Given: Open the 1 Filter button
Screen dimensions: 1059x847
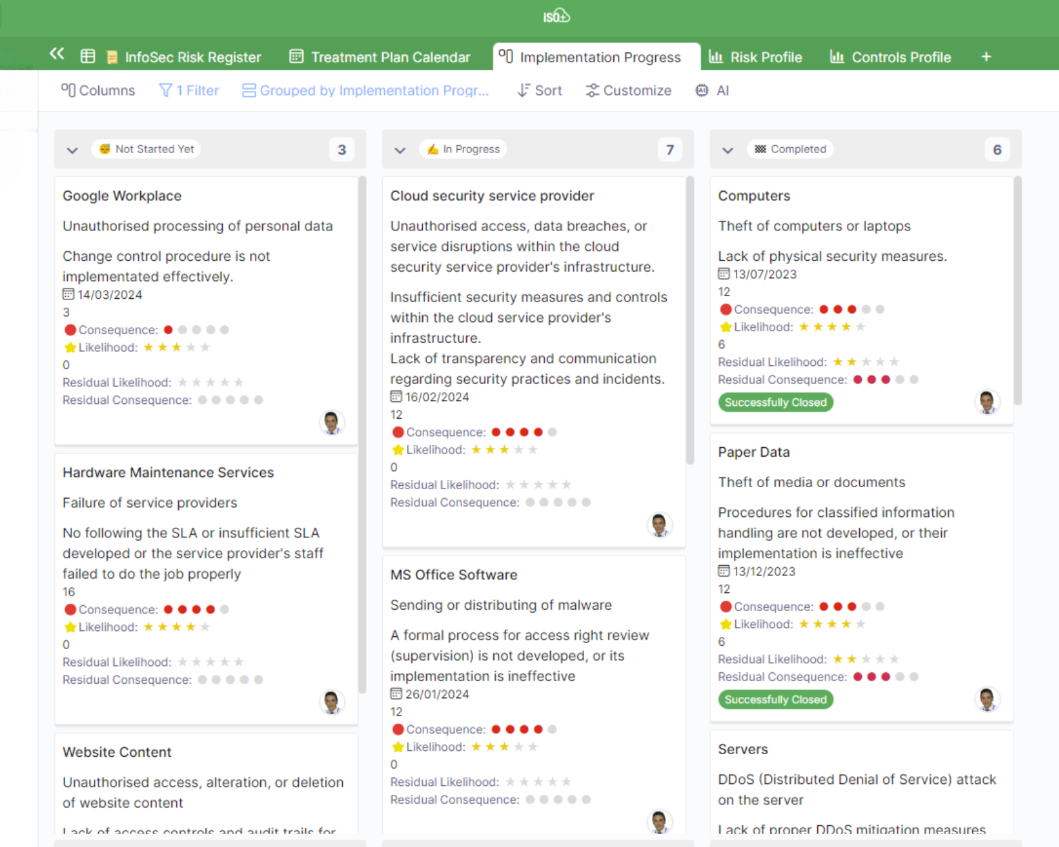Looking at the screenshot, I should tap(189, 90).
